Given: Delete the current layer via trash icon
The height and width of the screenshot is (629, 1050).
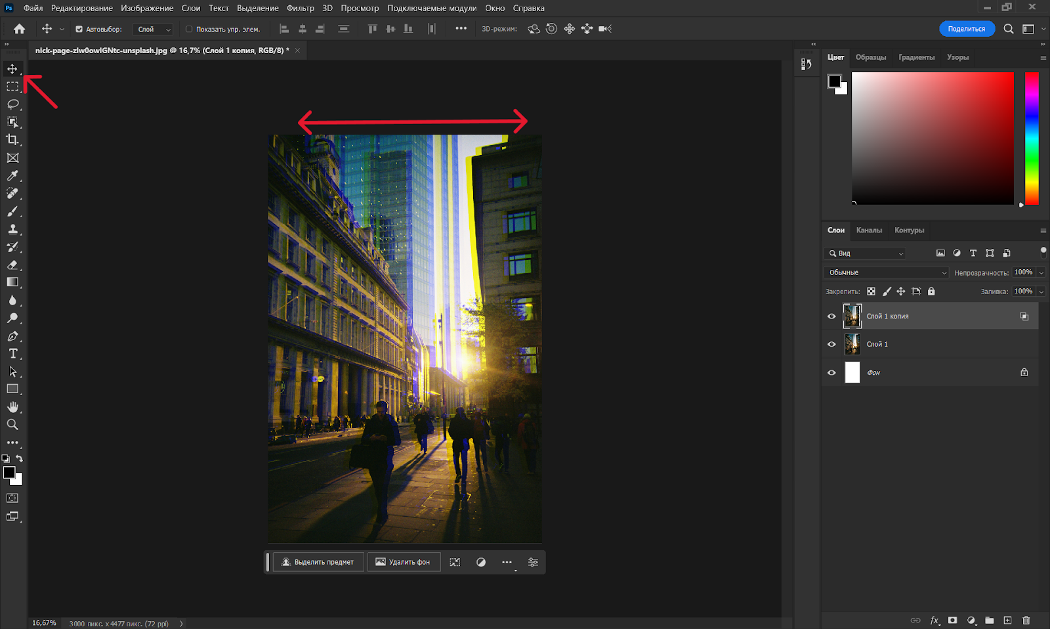Looking at the screenshot, I should tap(1026, 620).
